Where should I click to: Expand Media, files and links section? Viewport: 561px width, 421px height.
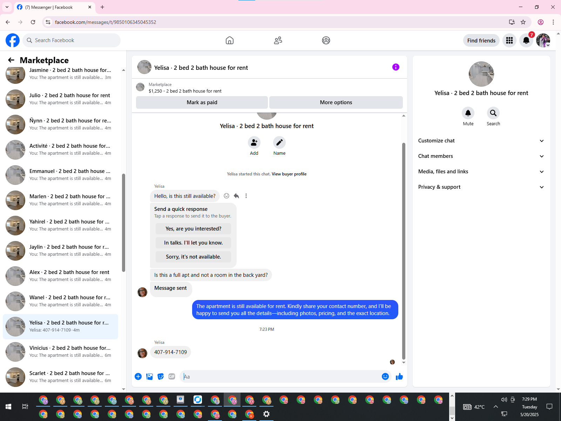coord(481,172)
